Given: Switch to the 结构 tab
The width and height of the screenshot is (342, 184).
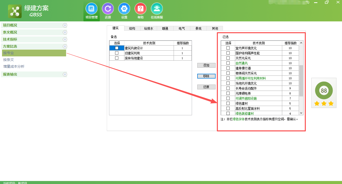Looking at the screenshot, I should (132, 28).
